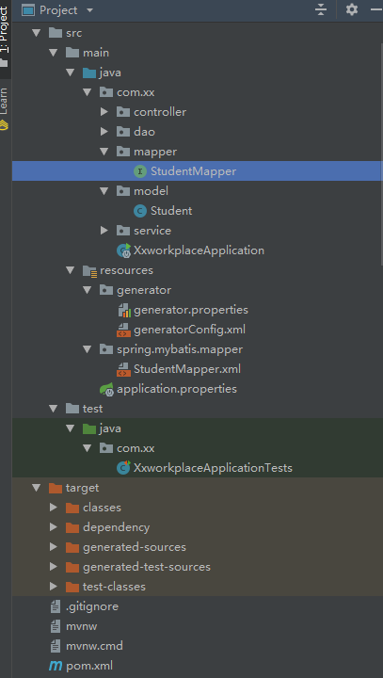Expand the dao package arrow
The height and width of the screenshot is (678, 383).
click(x=104, y=132)
